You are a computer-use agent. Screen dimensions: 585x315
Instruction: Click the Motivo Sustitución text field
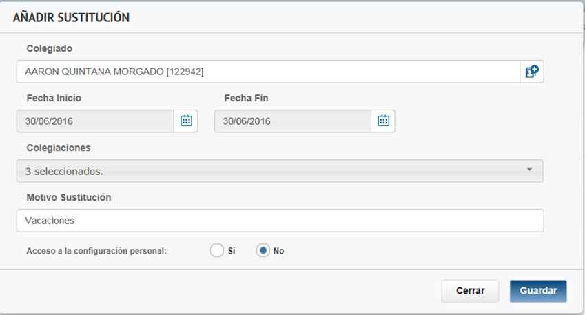[279, 221]
